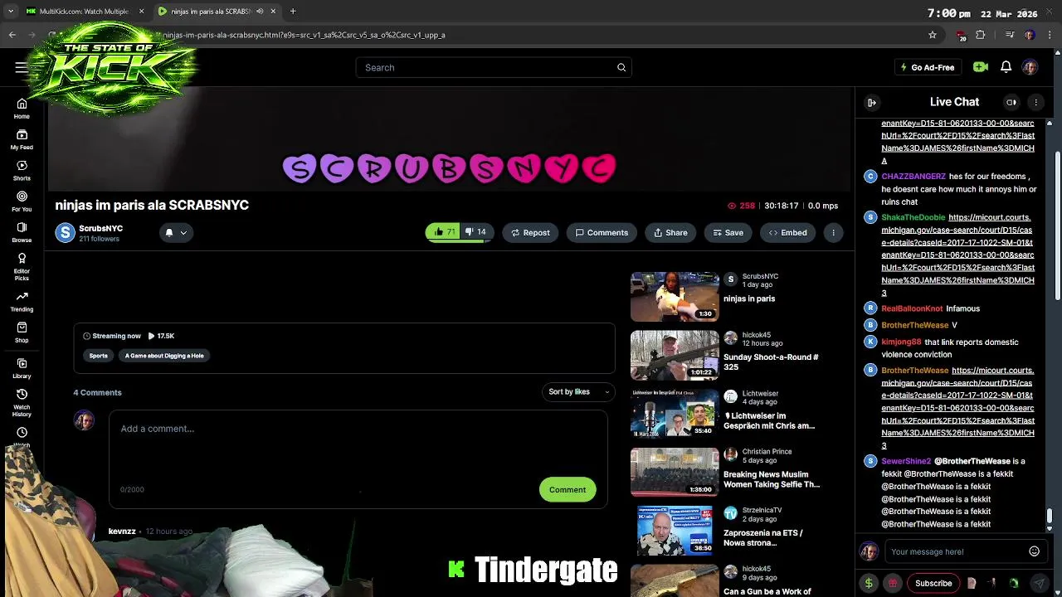Save the stream with Save button

(x=728, y=233)
